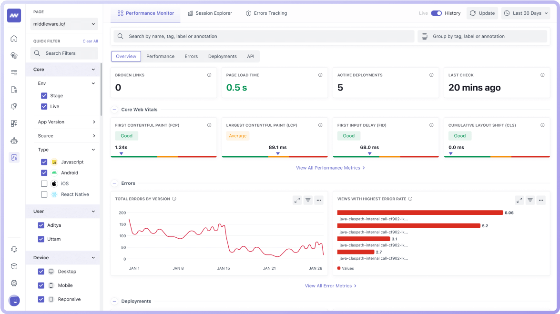Image resolution: width=560 pixels, height=314 pixels.
Task: Filter Views With Highest Error Rate chart
Action: 530,201
